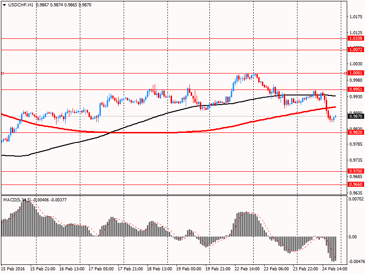Viewport: 365px width, 274px height.
Task: Grab the right handle of the 1.0001 line
Action: 345,74
